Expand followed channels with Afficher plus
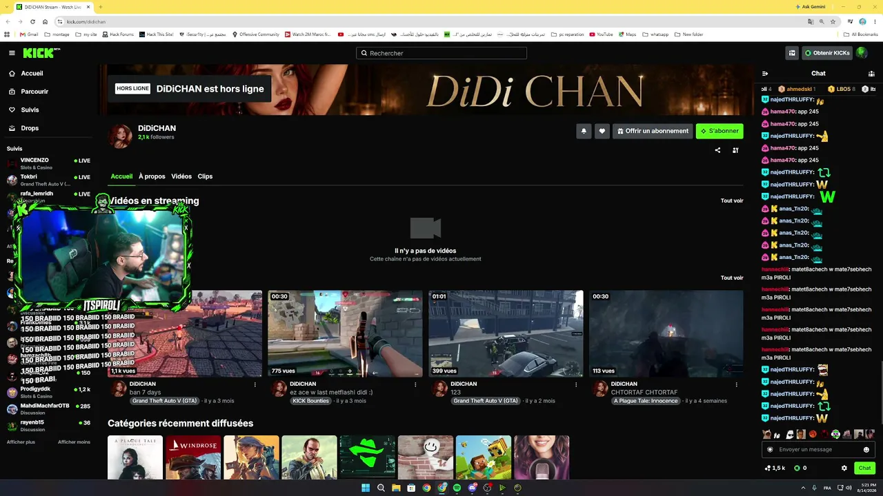The image size is (883, 496). click(21, 442)
